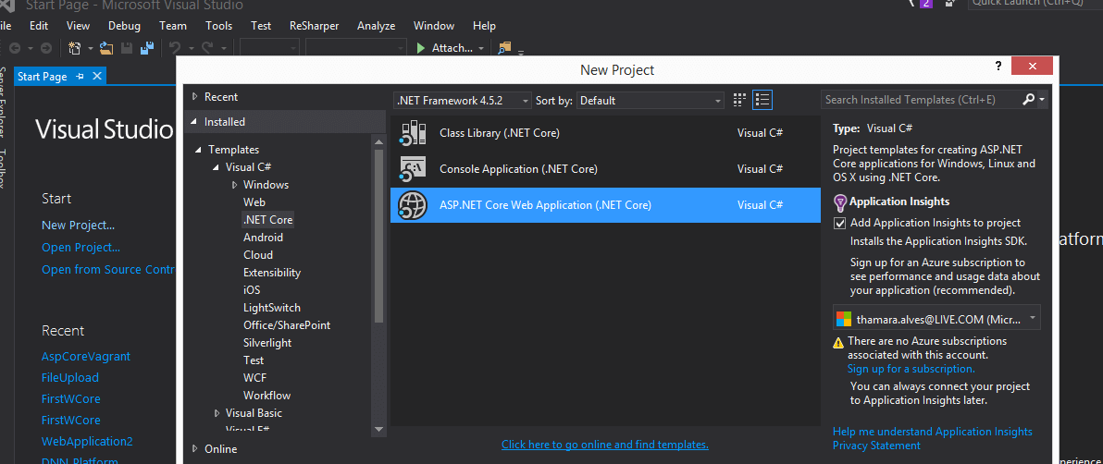Collapse the Visual C# tree node
This screenshot has height=464, width=1103.
click(217, 167)
